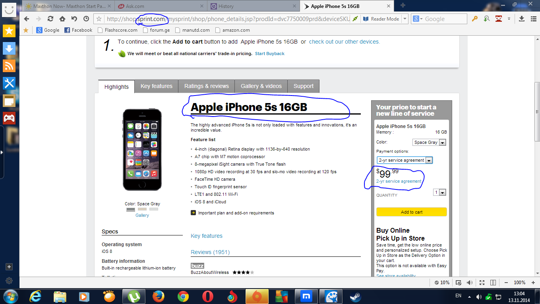Screen dimensions: 540x304
Task: Open sidebar settings gear icon
Action: tap(10, 281)
